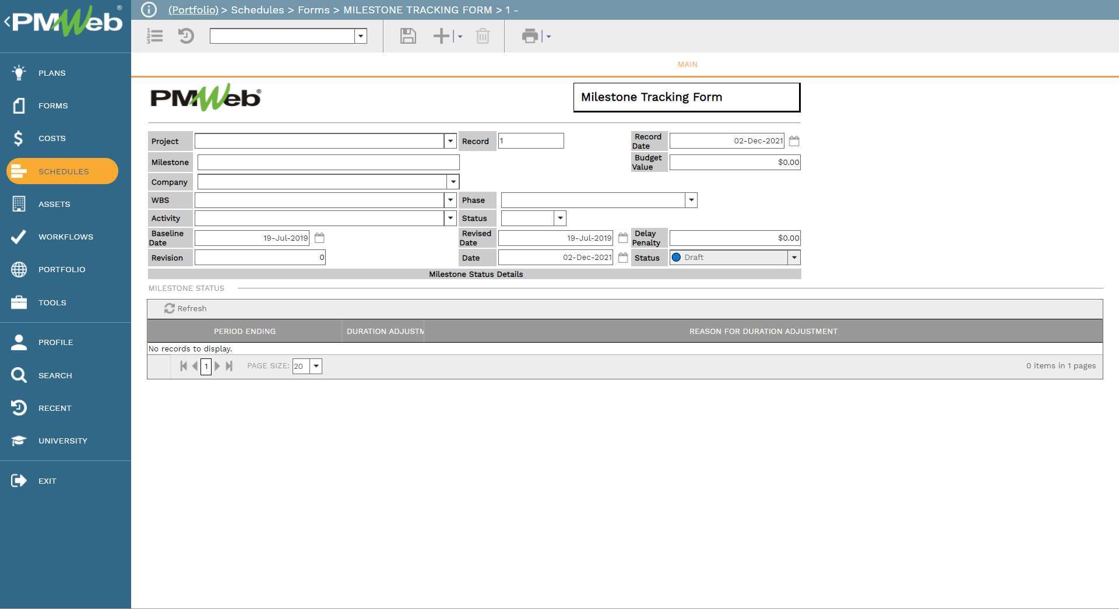Viewport: 1119px width, 609px height.
Task: Select the Save icon in the toolbar
Action: [407, 36]
